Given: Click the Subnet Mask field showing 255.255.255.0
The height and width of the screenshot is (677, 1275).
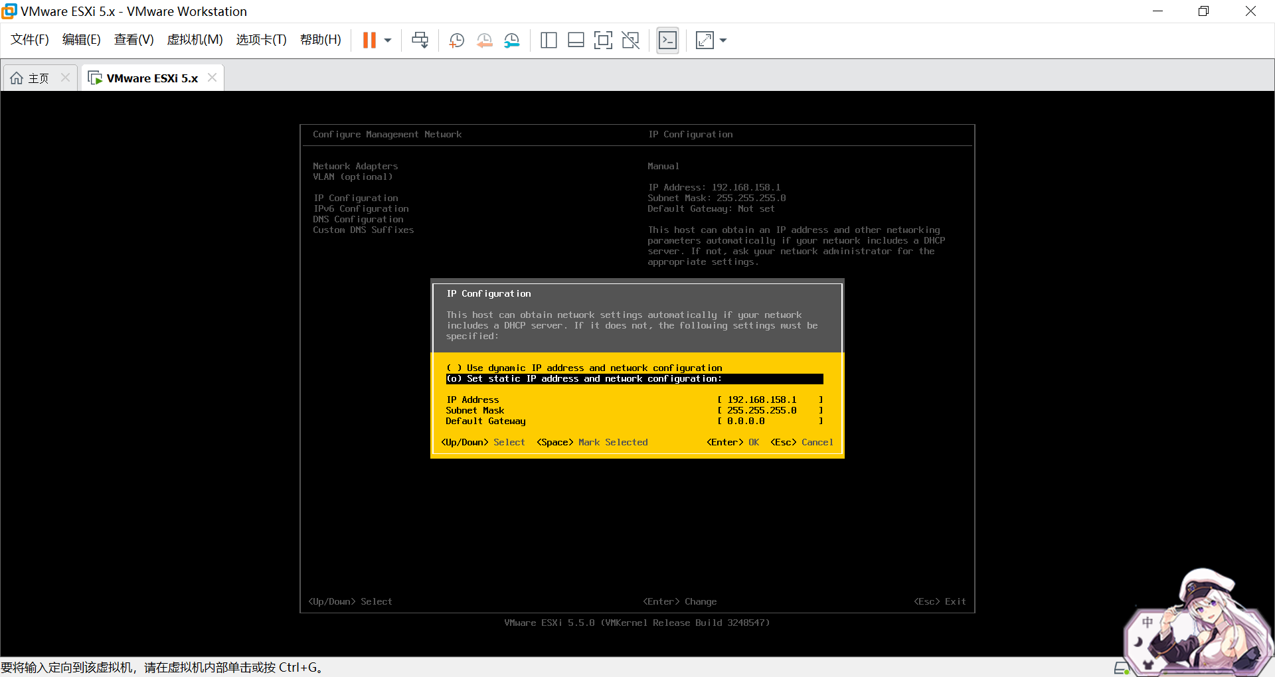Looking at the screenshot, I should click(770, 410).
